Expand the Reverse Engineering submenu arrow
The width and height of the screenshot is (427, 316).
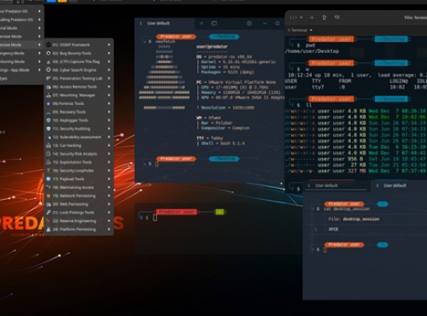108,221
